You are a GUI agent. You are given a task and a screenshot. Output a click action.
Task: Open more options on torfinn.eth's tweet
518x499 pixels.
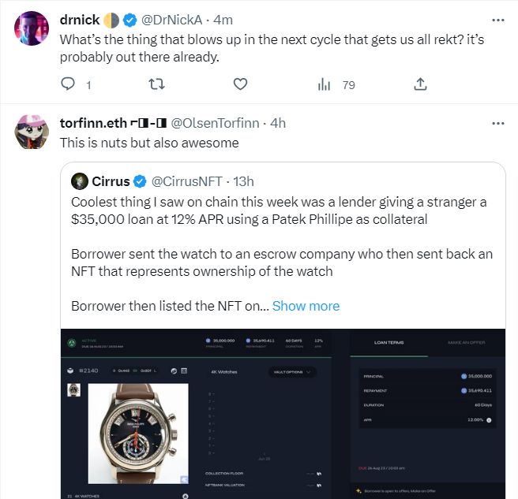[x=497, y=123]
